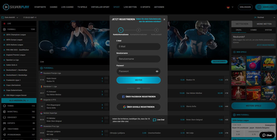Viewport: 277px width, 140px height.
Task: Favorite Deutschland 1. Bundesliga star
Action: (4, 70)
